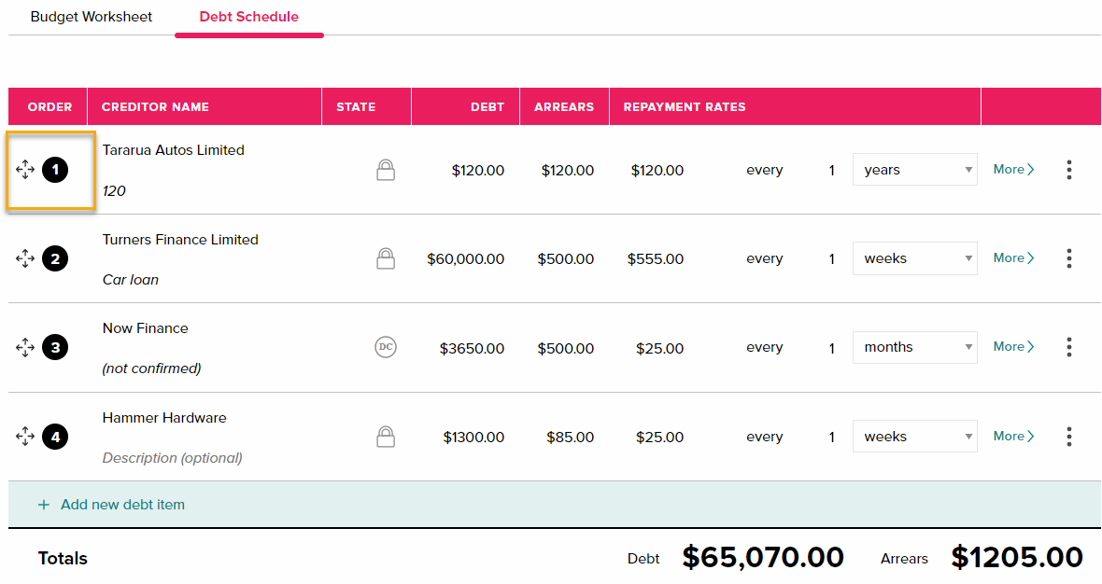Click the lock state icon for Turners Finance
This screenshot has height=584, width=1102.
tap(386, 258)
